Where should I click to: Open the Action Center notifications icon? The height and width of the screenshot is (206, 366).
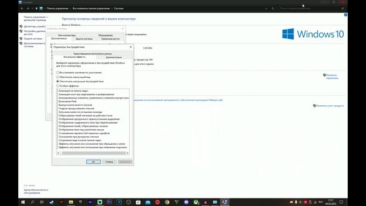tap(341, 202)
